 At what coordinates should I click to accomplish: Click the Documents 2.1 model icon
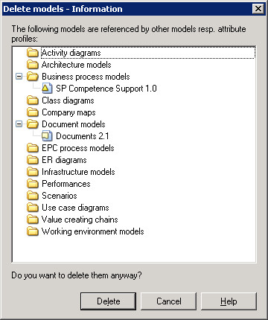point(47,136)
